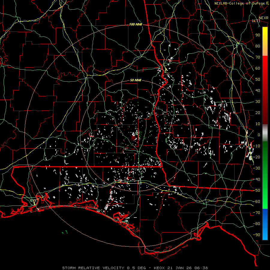The height and width of the screenshot is (270, 270).
Task: Select the gray zero-velocity color bar segment
Action: pos(265,133)
